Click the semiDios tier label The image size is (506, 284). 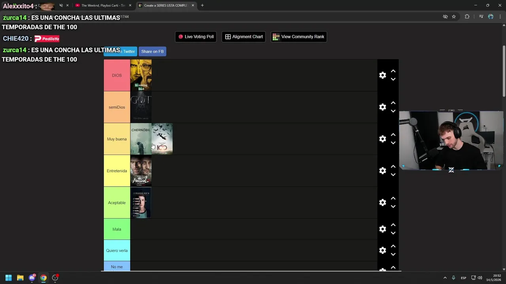click(117, 107)
